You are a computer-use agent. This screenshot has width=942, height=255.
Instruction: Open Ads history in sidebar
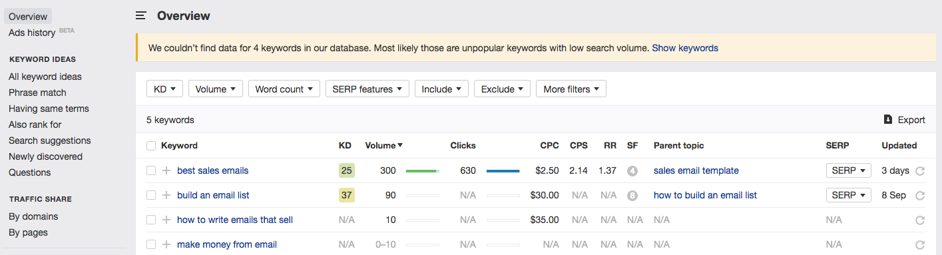pyautogui.click(x=32, y=33)
